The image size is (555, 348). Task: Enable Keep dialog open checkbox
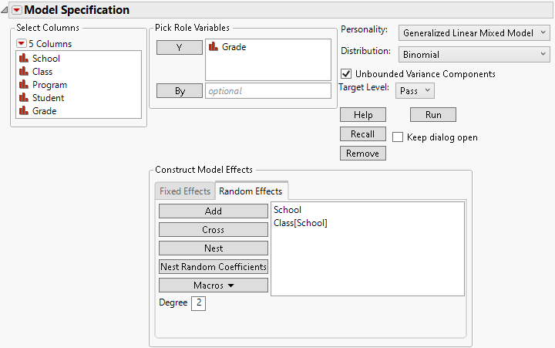(x=398, y=137)
